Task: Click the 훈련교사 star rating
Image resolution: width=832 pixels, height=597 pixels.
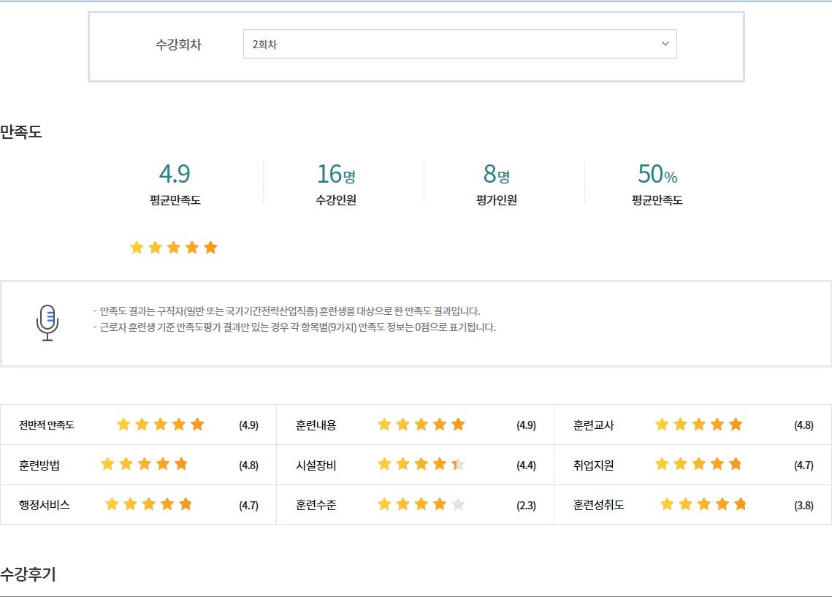Action: (x=698, y=425)
